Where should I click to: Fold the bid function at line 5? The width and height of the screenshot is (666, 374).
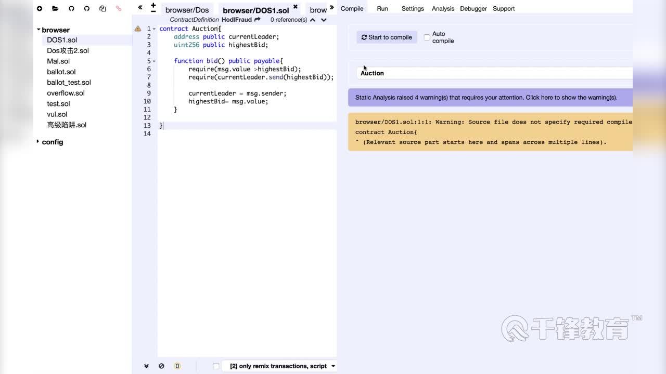[x=155, y=61]
